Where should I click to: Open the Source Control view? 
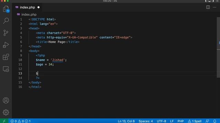pos(6,33)
